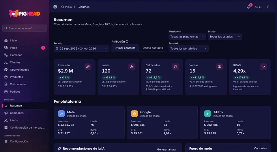Image resolution: width=277 pixels, height=152 pixels.
Task: Click the TikTok platform icon
Action: click(207, 114)
